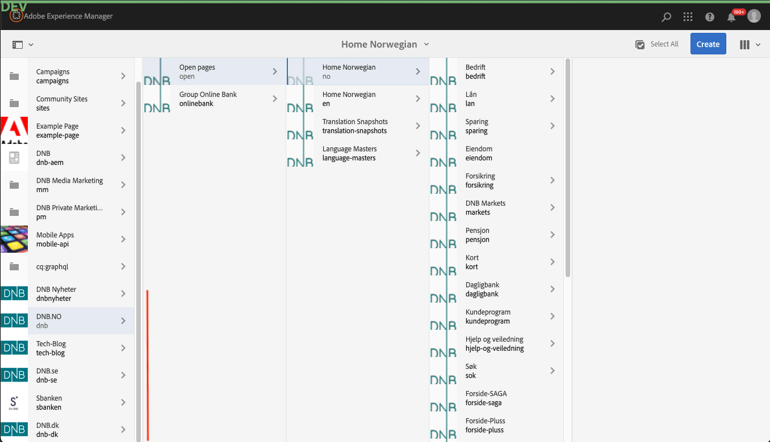
Task: Expand the Bedrift page chevron
Action: pyautogui.click(x=553, y=71)
